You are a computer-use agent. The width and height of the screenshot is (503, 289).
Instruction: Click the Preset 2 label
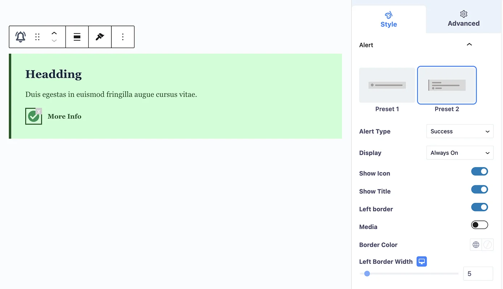coord(447,109)
